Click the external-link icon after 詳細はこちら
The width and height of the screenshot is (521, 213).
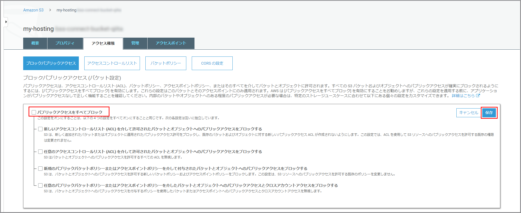tap(478, 96)
